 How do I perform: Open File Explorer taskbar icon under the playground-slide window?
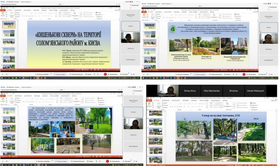tap(17, 165)
